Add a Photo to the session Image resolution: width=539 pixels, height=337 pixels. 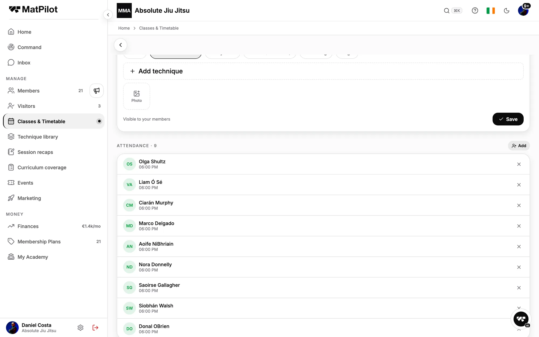click(137, 96)
